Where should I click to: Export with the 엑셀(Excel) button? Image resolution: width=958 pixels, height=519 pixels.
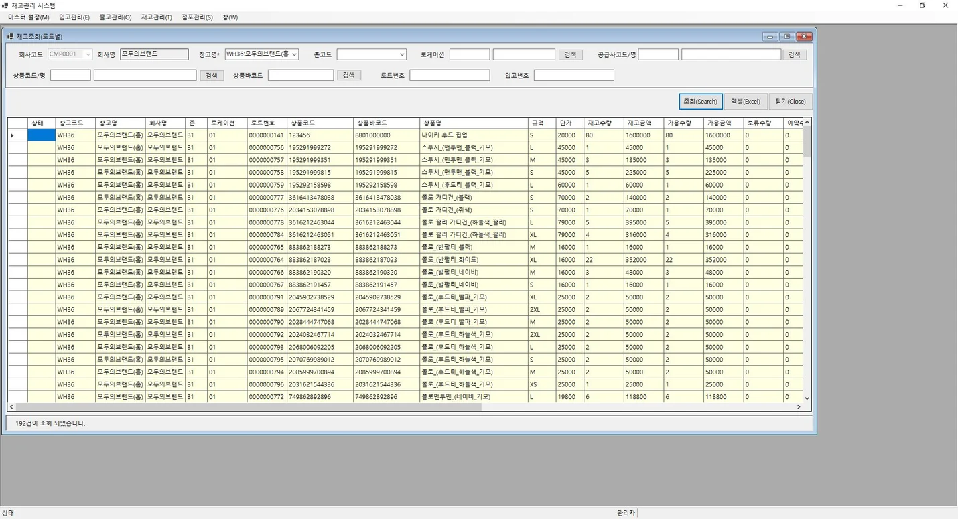tap(745, 102)
